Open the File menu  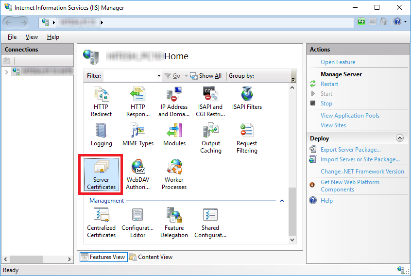click(12, 37)
